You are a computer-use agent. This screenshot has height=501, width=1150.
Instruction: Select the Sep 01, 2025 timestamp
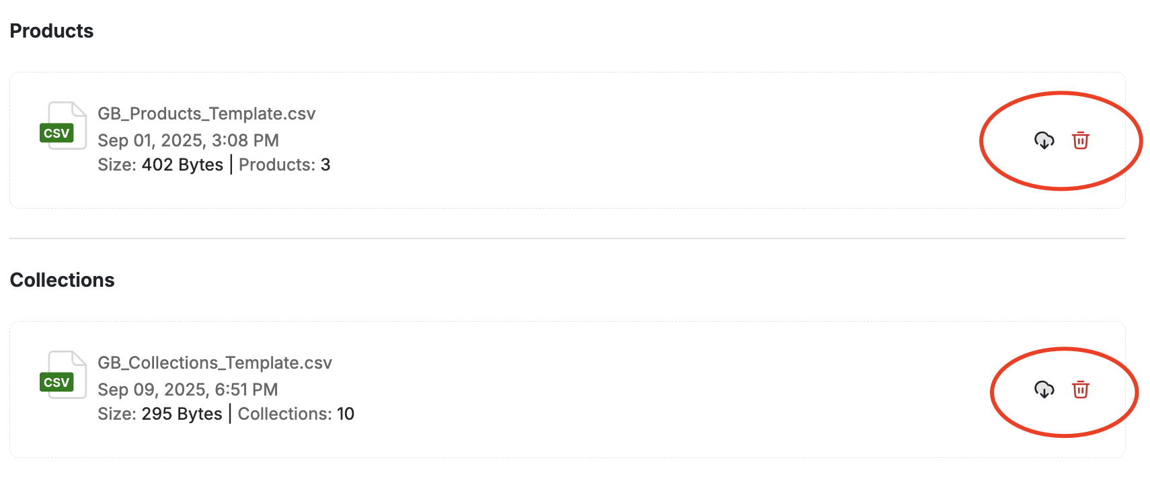click(188, 140)
